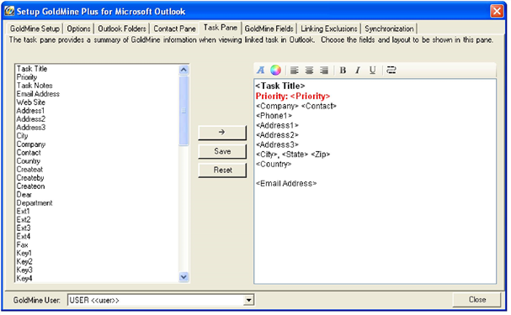Toggle underline formatting
The width and height of the screenshot is (511, 315).
click(x=372, y=70)
